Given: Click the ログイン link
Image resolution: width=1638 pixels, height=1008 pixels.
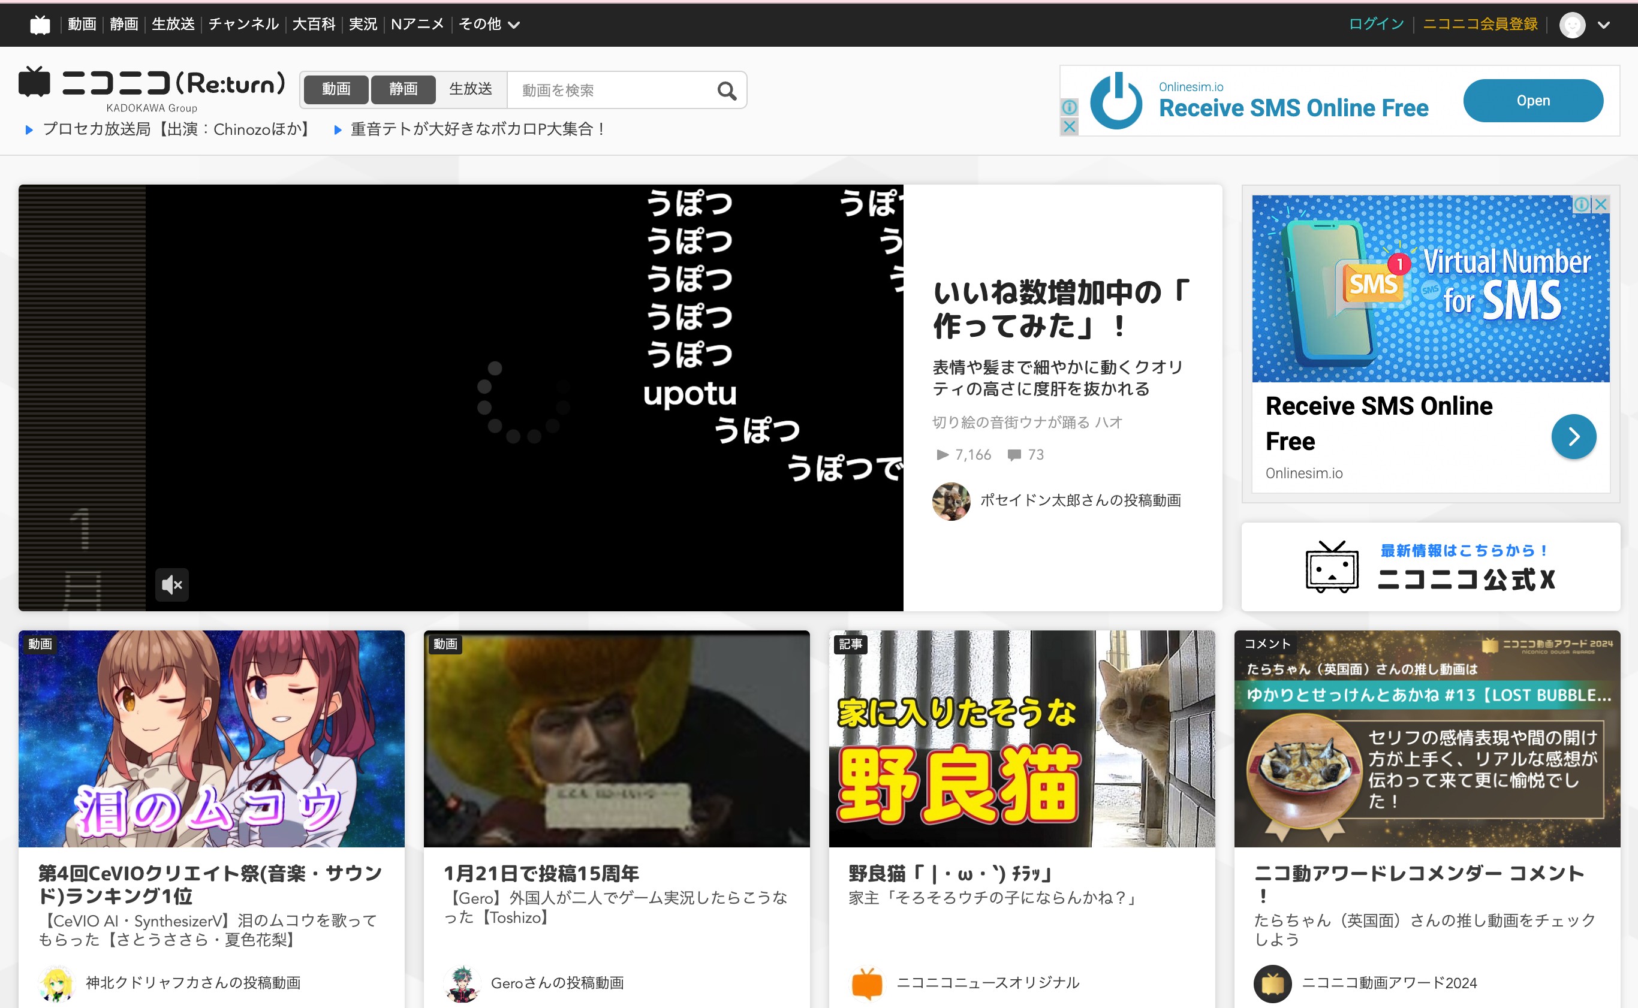Looking at the screenshot, I should click(1376, 25).
